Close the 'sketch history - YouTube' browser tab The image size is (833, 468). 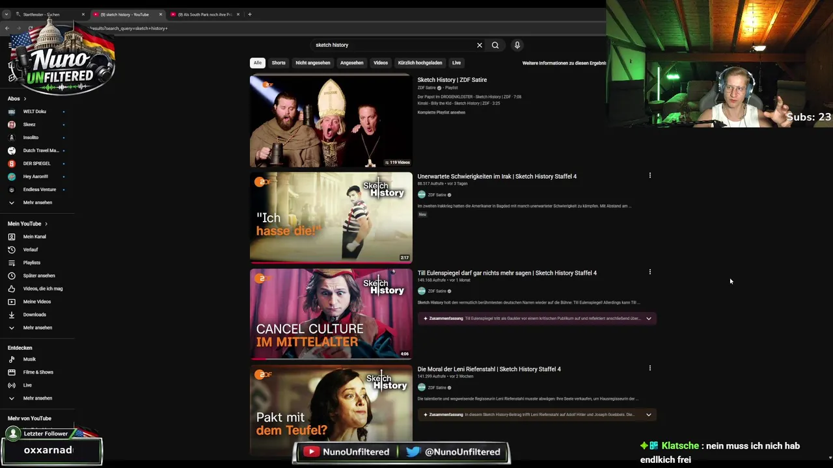[161, 14]
